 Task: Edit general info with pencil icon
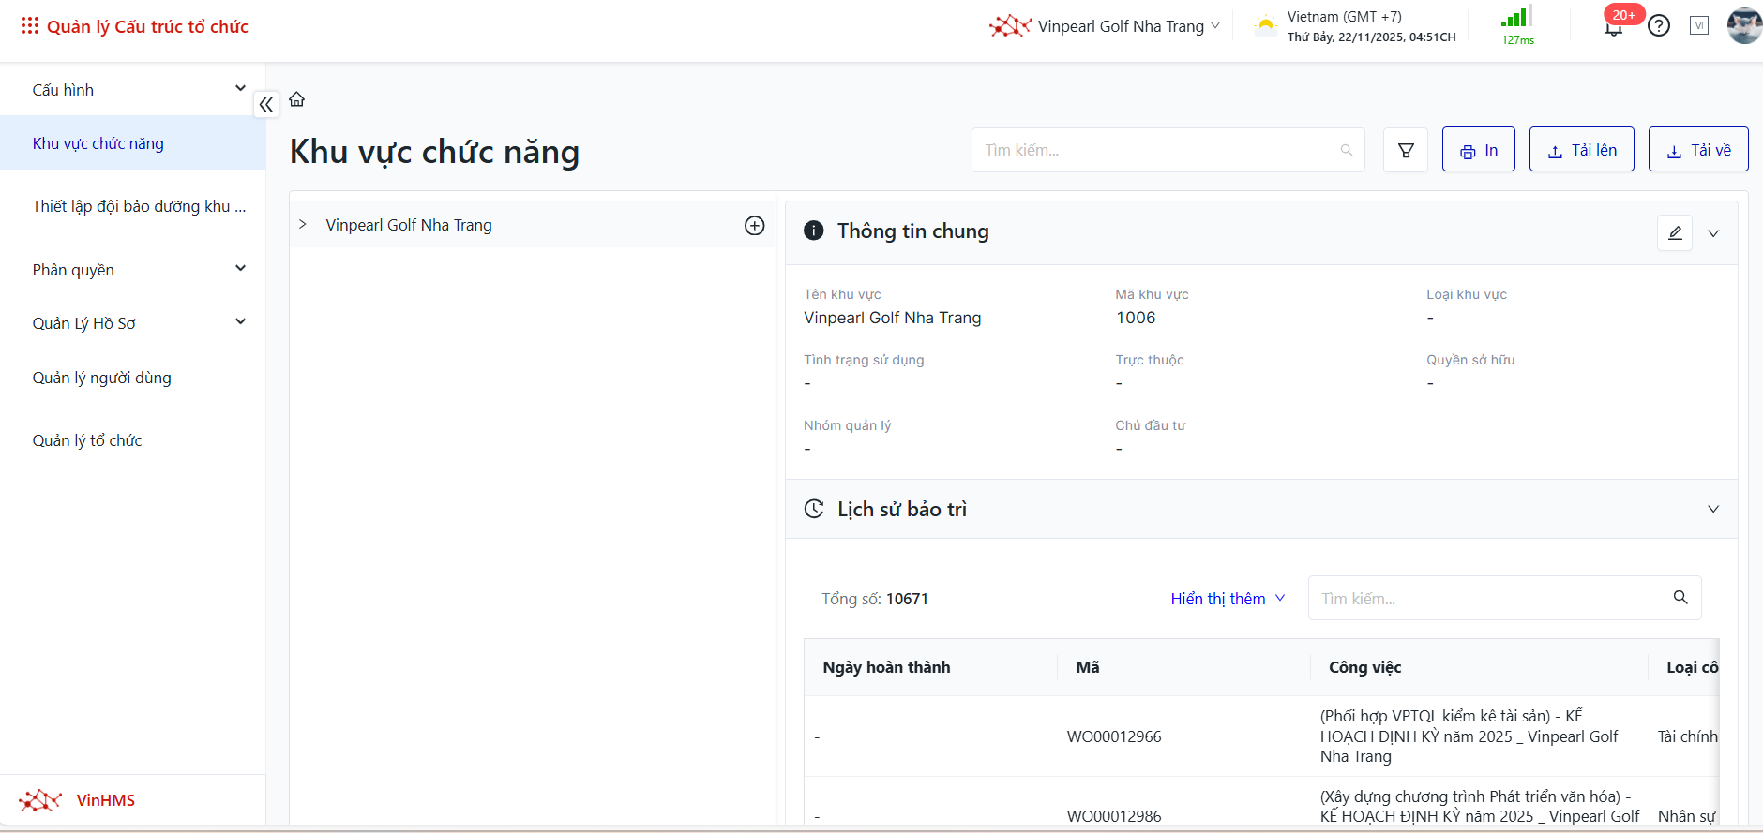(x=1674, y=233)
